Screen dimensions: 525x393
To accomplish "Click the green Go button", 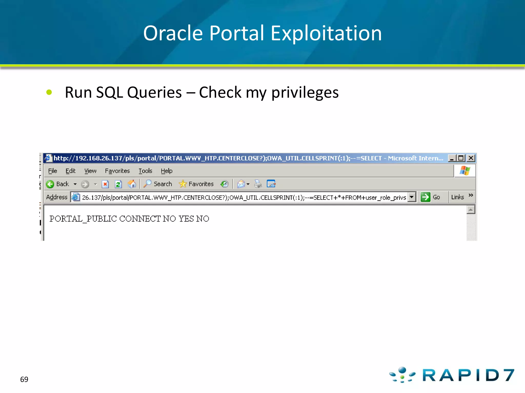I will tap(430, 197).
